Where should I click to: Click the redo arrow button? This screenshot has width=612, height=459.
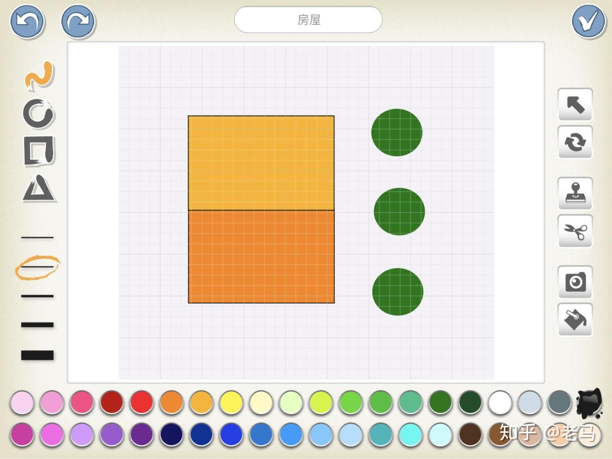tap(78, 21)
